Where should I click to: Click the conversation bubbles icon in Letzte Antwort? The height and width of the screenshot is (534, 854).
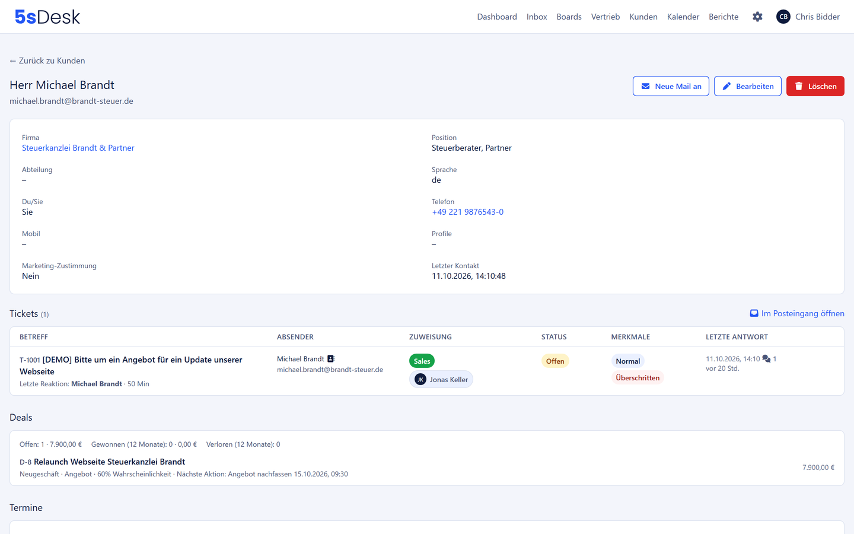point(766,359)
